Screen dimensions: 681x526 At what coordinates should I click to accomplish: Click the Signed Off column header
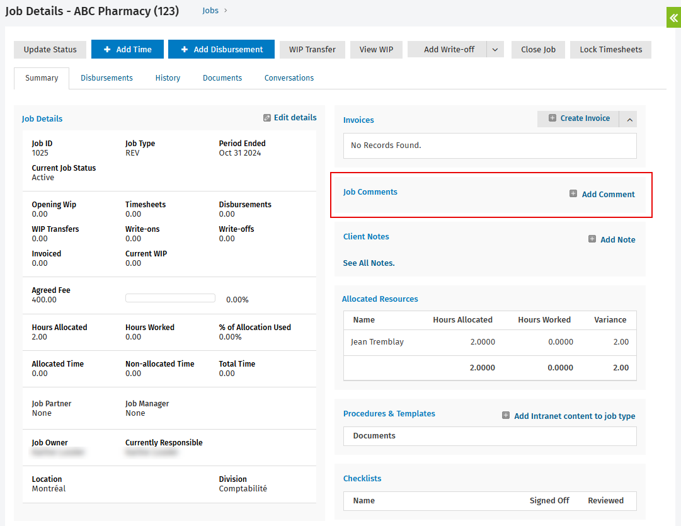(x=549, y=500)
